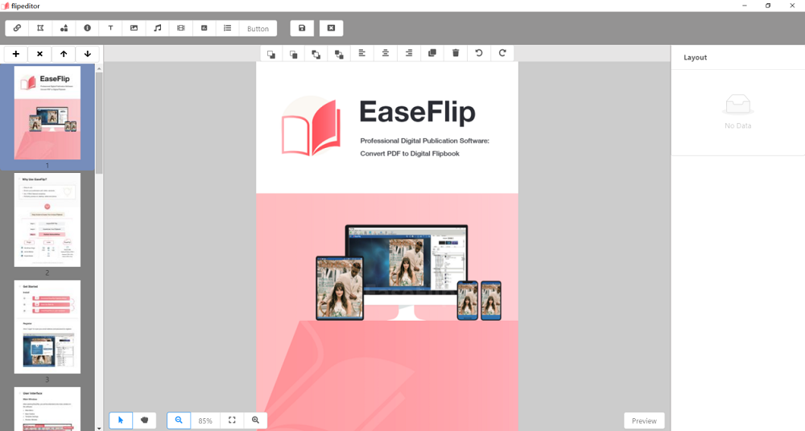Save the project with floppy disk icon

(x=302, y=28)
